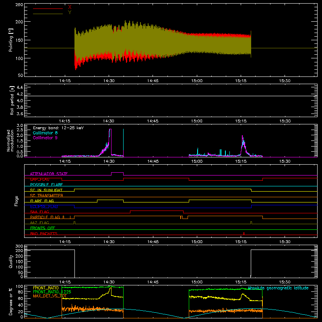Click the 4.4 tick on Roll period axis
The width and height of the screenshot is (322, 322).
coord(19,88)
